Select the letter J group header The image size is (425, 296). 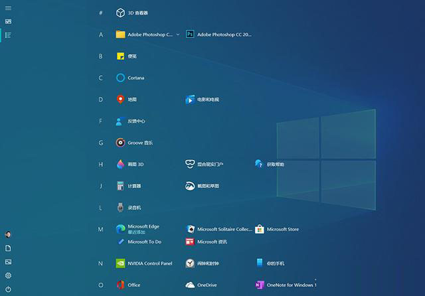pyautogui.click(x=100, y=186)
